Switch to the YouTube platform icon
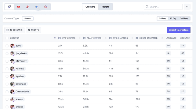 tap(19, 7)
